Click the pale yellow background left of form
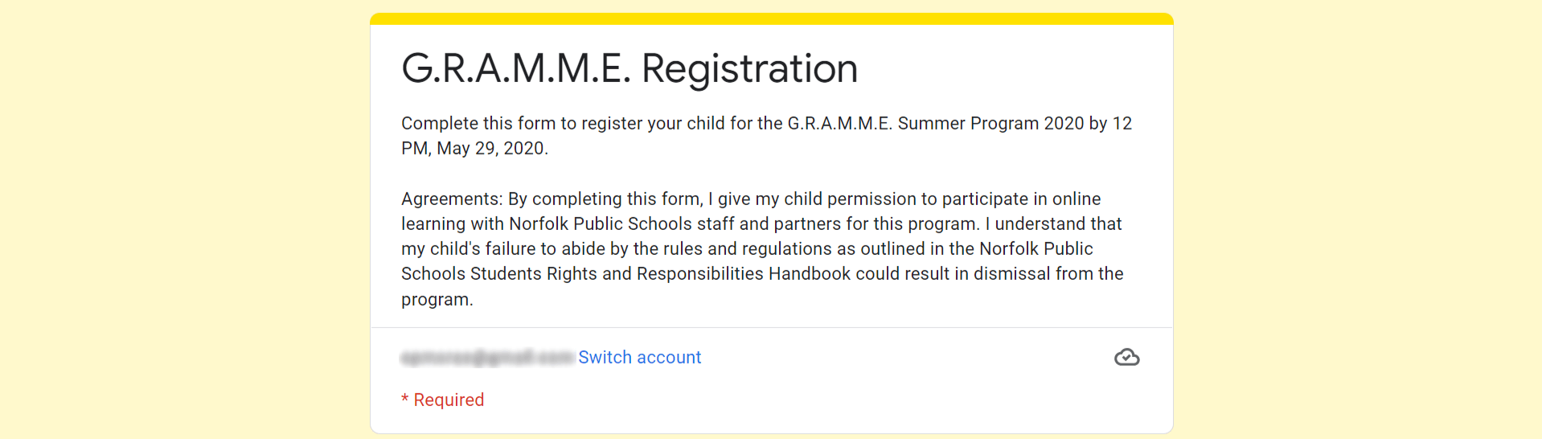Screen dimensions: 1542x439 click(x=185, y=219)
